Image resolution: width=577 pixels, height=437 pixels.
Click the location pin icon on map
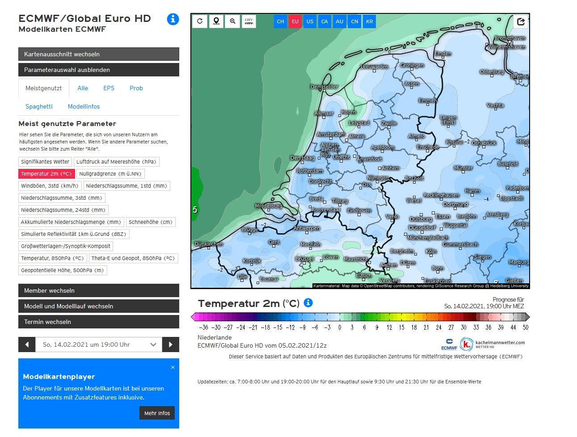pyautogui.click(x=216, y=21)
